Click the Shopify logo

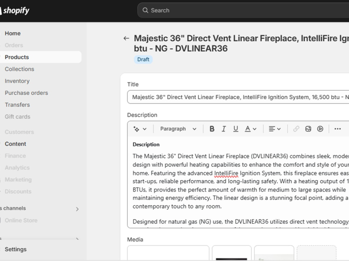tap(15, 10)
